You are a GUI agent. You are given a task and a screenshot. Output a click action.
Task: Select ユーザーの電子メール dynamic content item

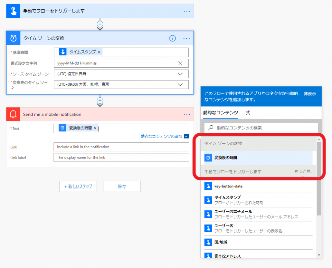click(x=258, y=214)
